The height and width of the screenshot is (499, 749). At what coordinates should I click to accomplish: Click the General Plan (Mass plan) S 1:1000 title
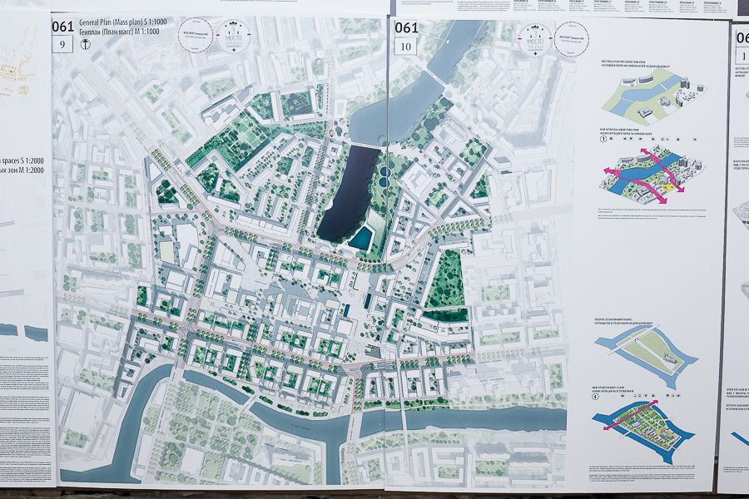pyautogui.click(x=126, y=22)
